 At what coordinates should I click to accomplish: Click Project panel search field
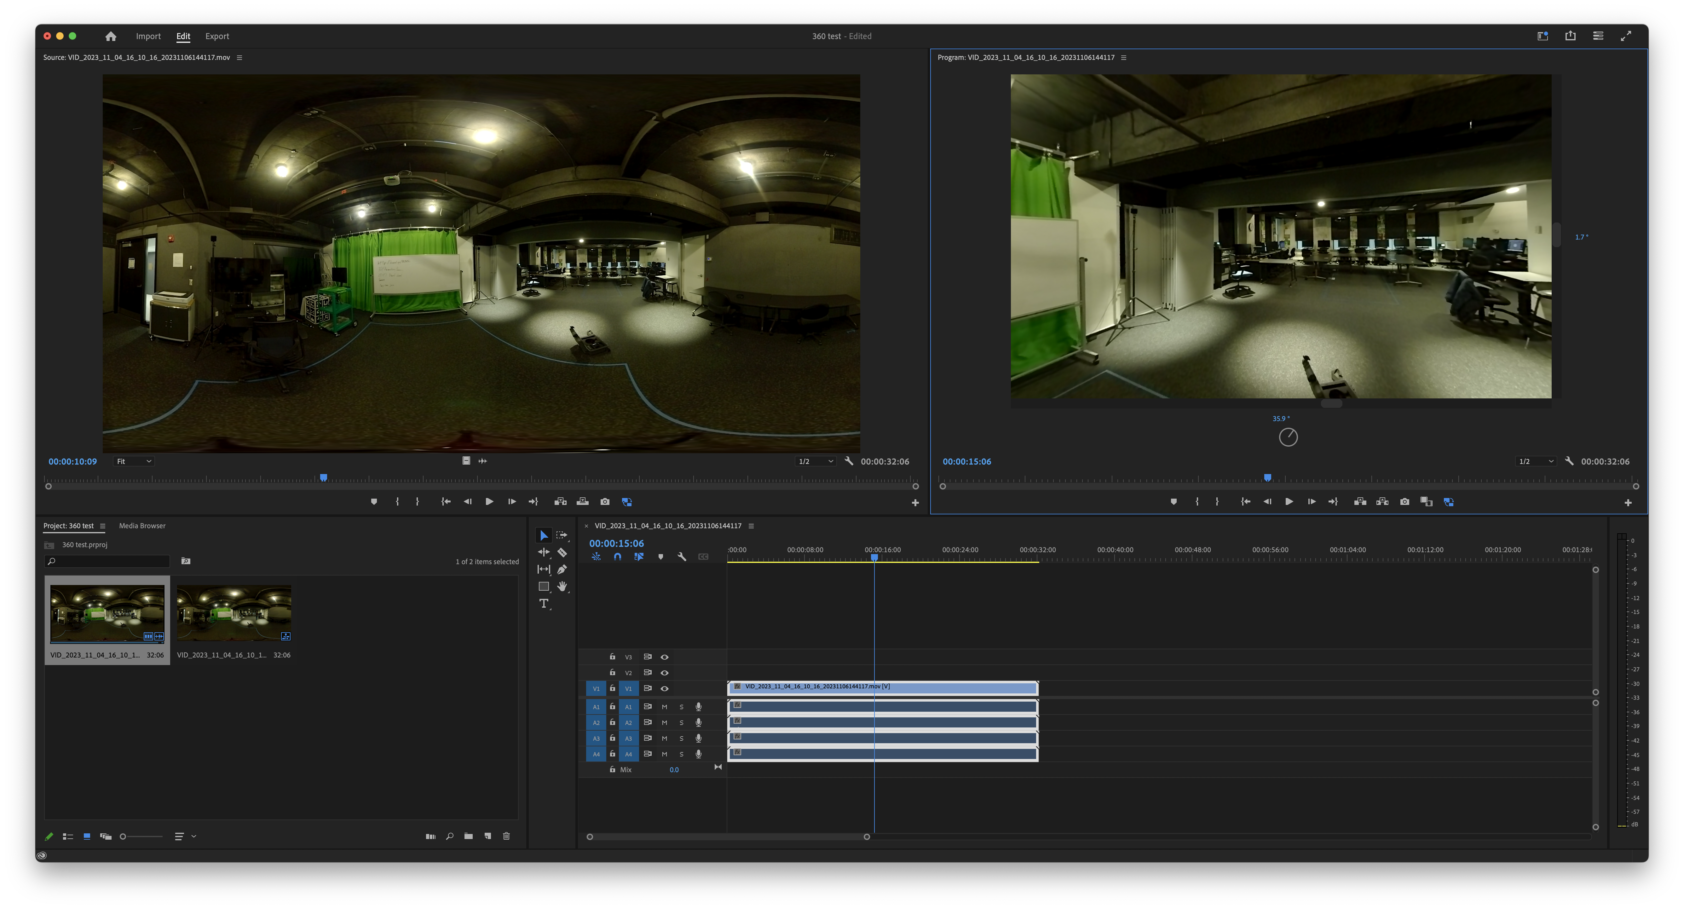(107, 561)
